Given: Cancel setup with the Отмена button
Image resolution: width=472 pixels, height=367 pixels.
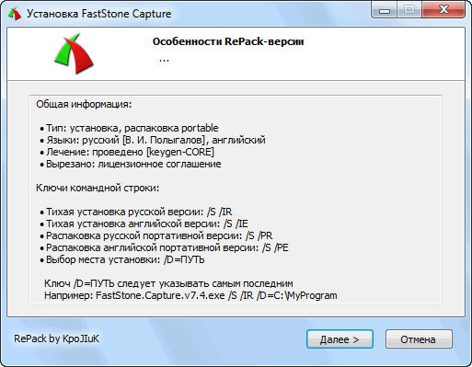Looking at the screenshot, I should pyautogui.click(x=419, y=339).
